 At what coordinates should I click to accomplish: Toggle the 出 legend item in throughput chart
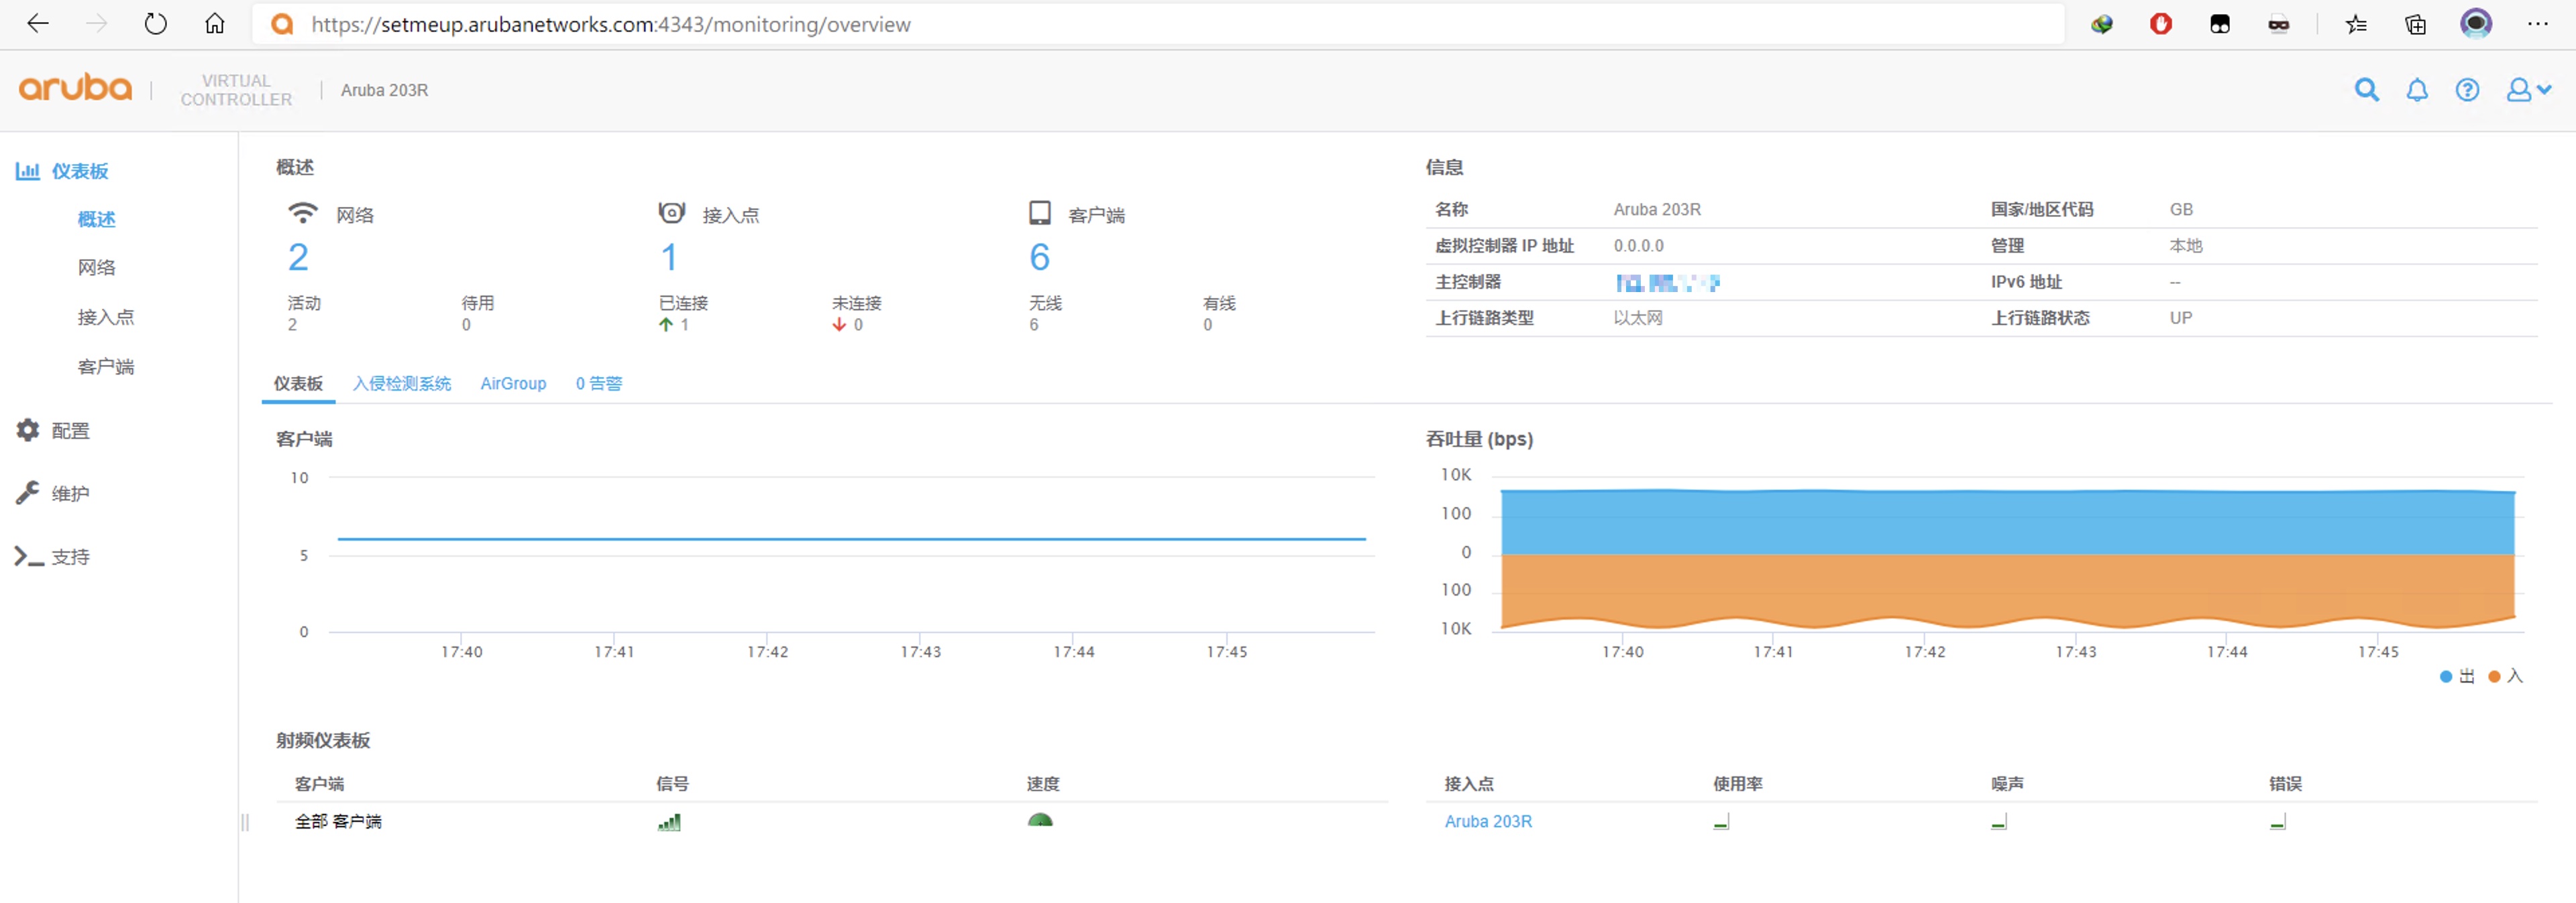click(x=2456, y=677)
